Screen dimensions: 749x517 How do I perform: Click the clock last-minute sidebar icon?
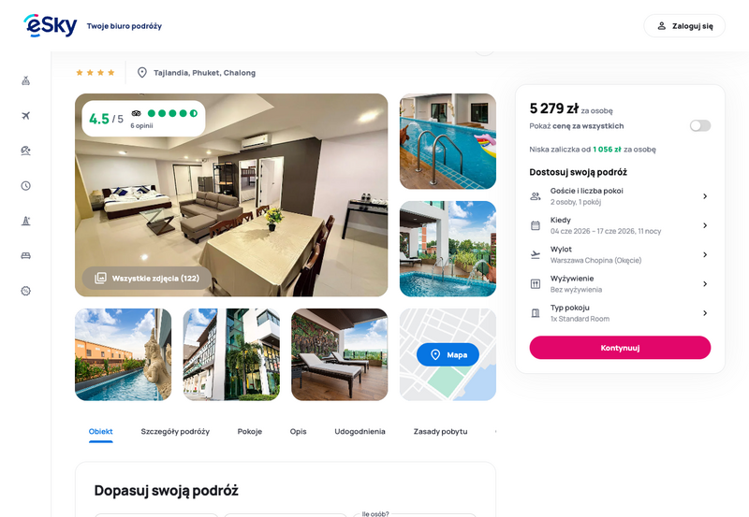[26, 185]
